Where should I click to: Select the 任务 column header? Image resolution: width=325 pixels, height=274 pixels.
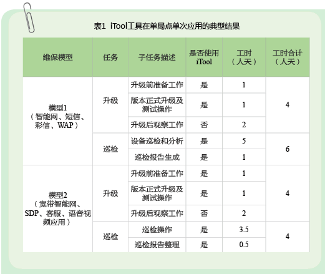(x=110, y=57)
